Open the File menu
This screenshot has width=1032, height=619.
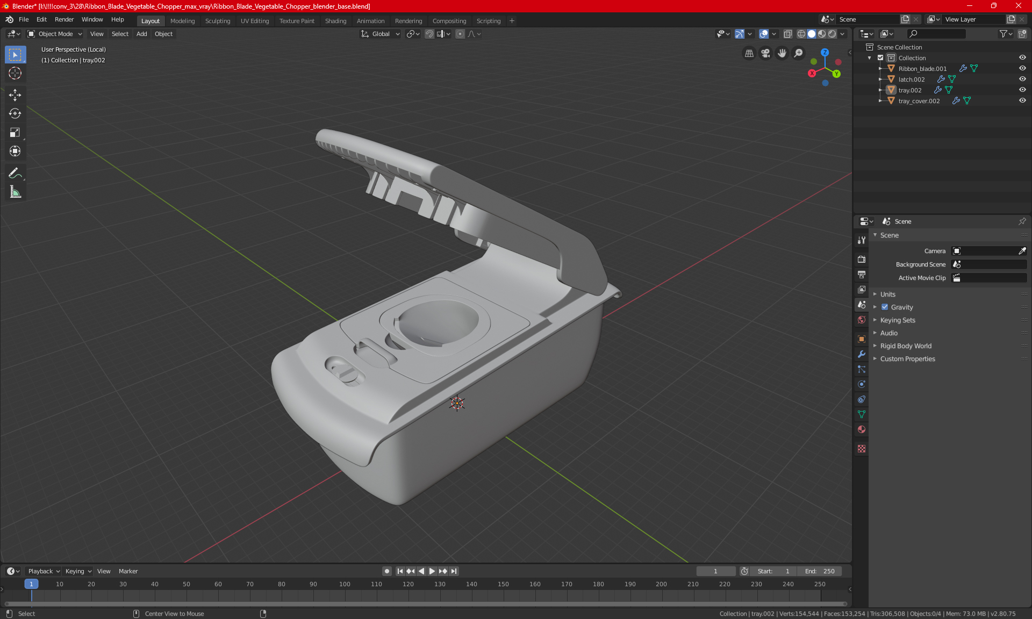(24, 19)
